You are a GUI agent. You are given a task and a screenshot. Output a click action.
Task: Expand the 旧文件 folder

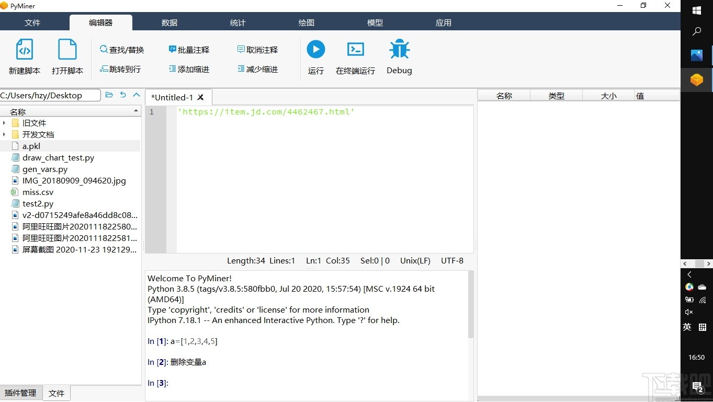point(4,123)
